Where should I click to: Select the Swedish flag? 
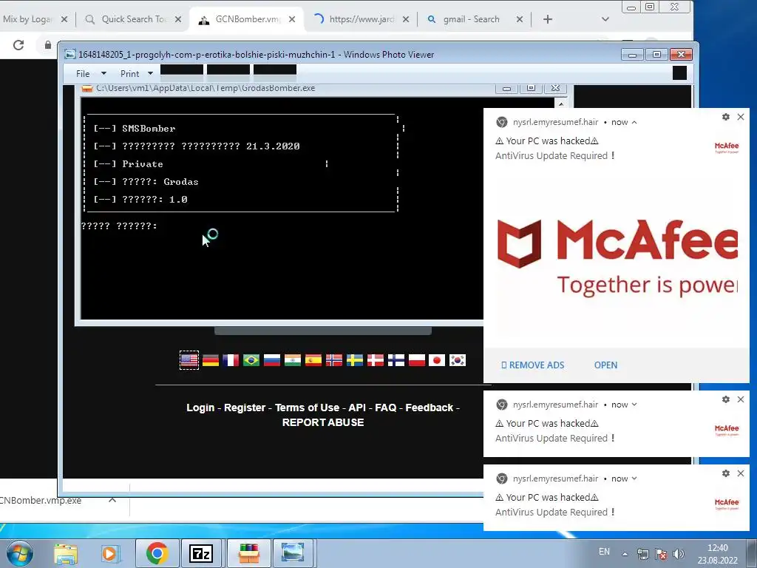355,360
